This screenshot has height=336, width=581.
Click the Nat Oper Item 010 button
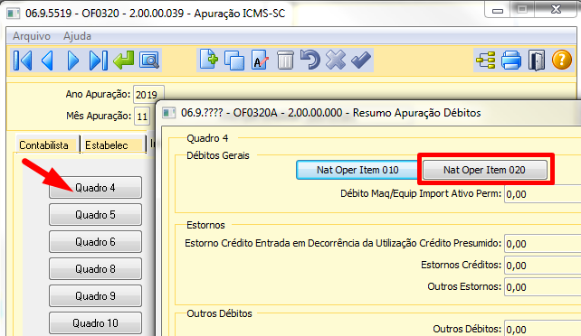coord(357,170)
